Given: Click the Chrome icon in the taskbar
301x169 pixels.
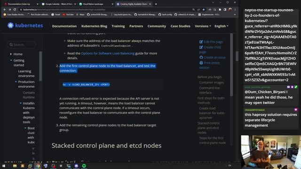Looking at the screenshot, I should (x=38, y=166).
